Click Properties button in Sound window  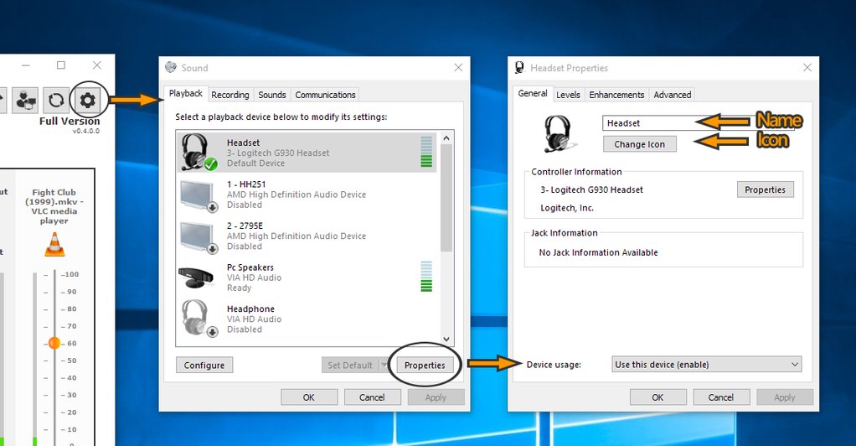pyautogui.click(x=425, y=366)
